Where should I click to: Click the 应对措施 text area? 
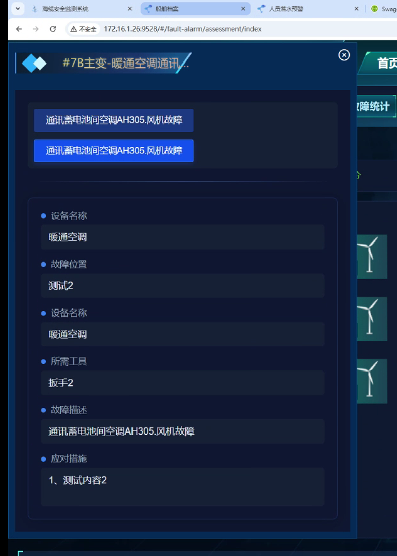coord(182,486)
